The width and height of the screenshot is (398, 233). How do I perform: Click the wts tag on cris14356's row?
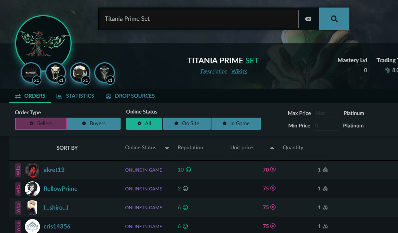[18, 226]
